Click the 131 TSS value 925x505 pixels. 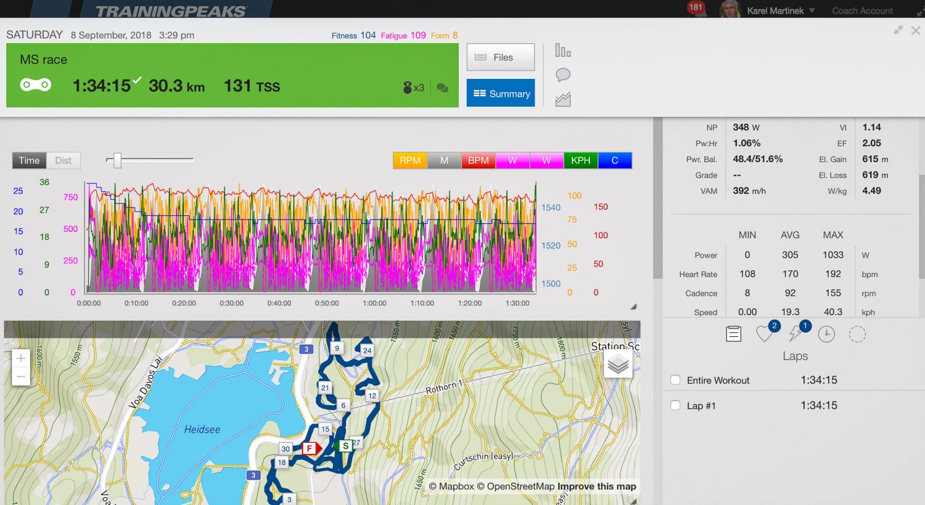point(252,86)
